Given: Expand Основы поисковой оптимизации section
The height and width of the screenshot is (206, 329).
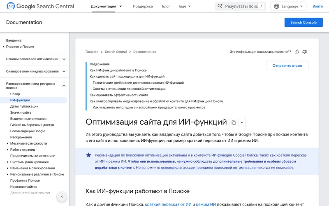Looking at the screenshot, I should coord(64,59).
